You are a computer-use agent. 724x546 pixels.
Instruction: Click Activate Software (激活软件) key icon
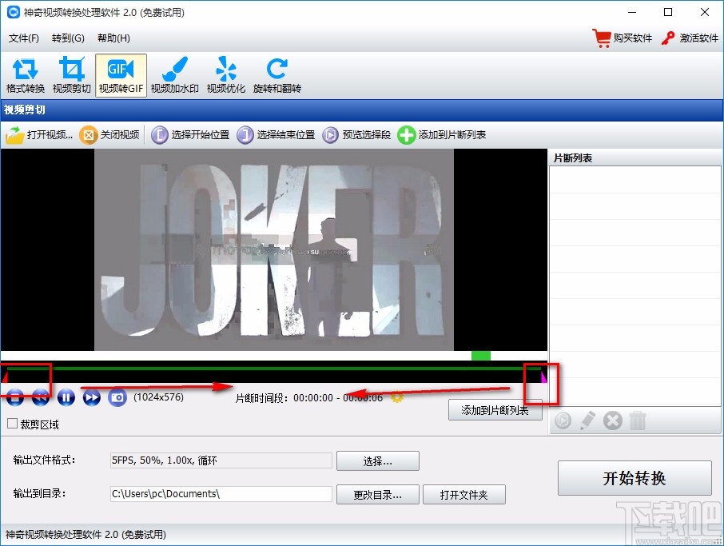[x=668, y=38]
